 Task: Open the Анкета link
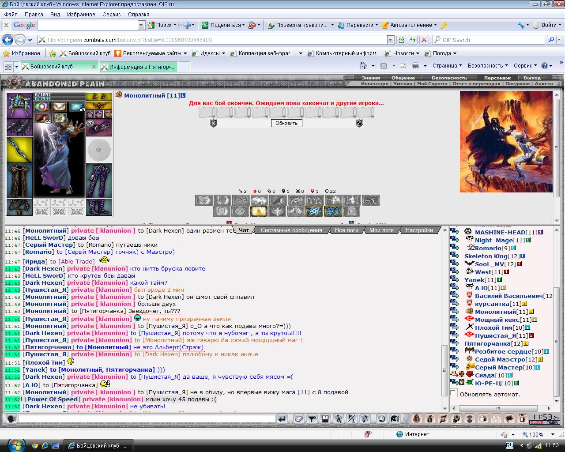tap(543, 83)
